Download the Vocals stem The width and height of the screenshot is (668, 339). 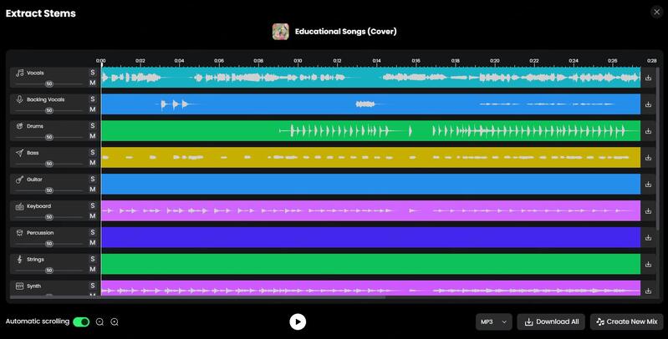(x=648, y=78)
